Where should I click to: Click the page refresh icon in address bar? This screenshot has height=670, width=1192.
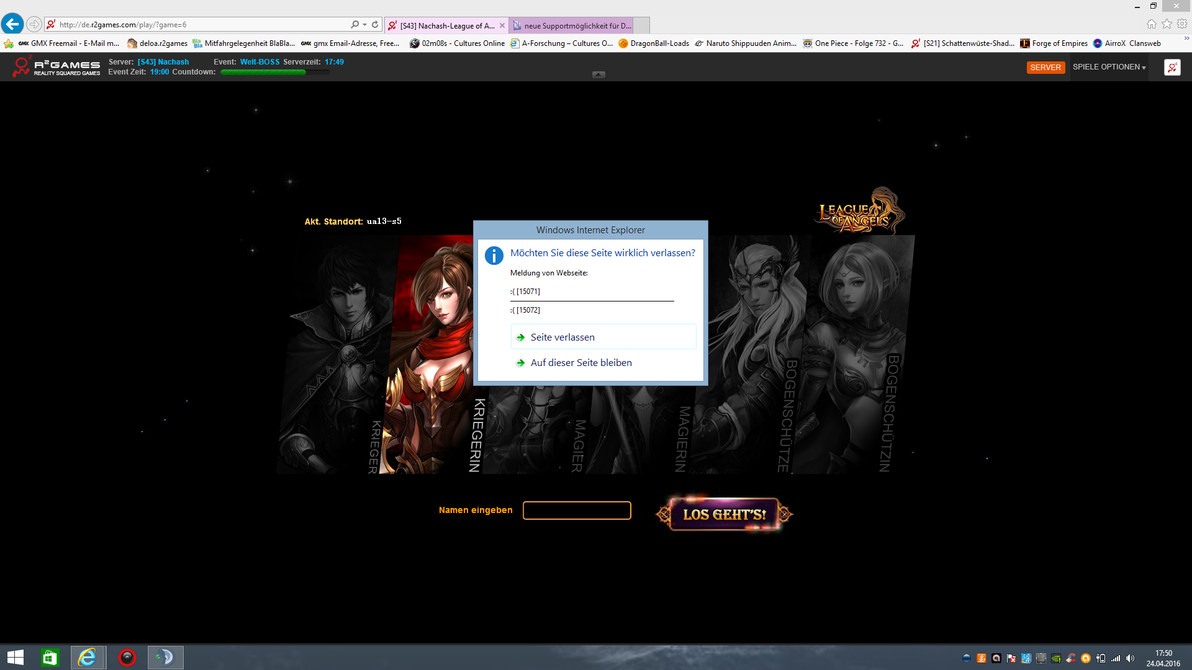(x=375, y=25)
